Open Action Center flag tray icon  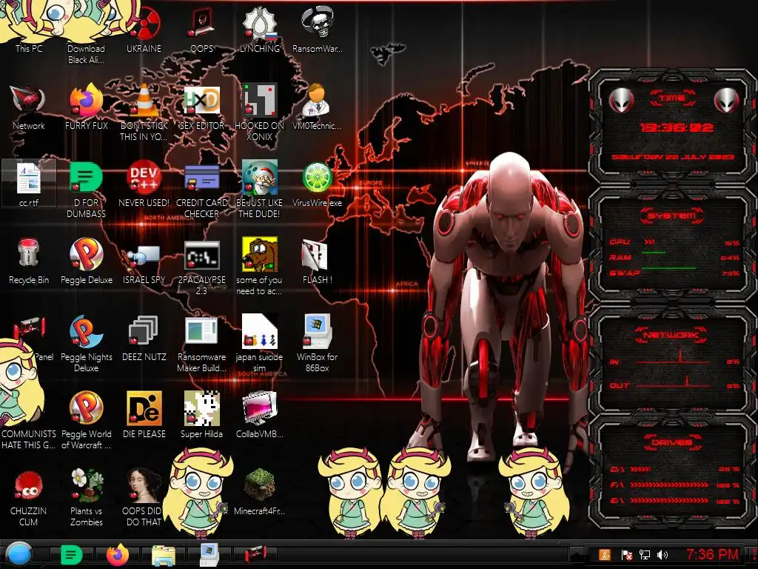(x=626, y=555)
